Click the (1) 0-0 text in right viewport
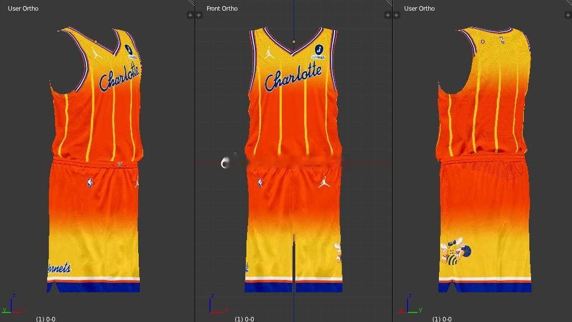Image resolution: width=572 pixels, height=322 pixels. pos(442,319)
